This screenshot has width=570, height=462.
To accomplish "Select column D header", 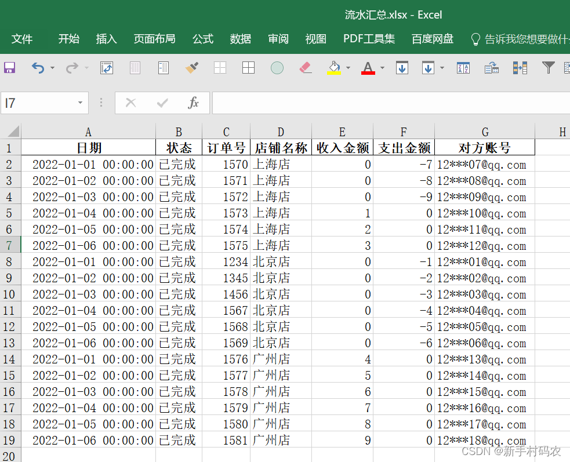I will [281, 131].
